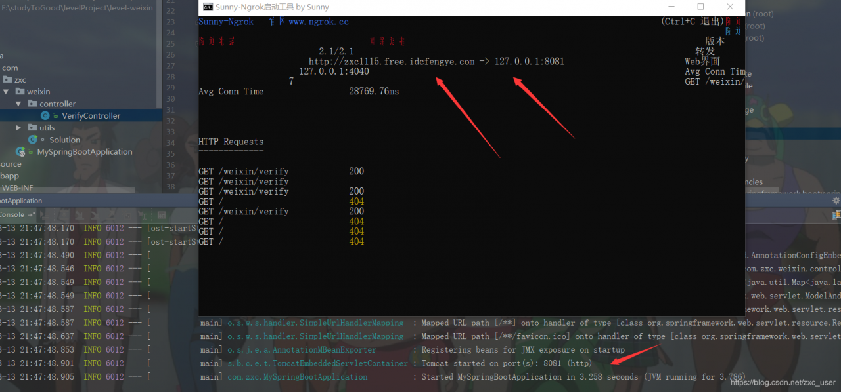Click the 127.0.0.1:8081 forwarding target
This screenshot has height=392, width=841.
530,62
